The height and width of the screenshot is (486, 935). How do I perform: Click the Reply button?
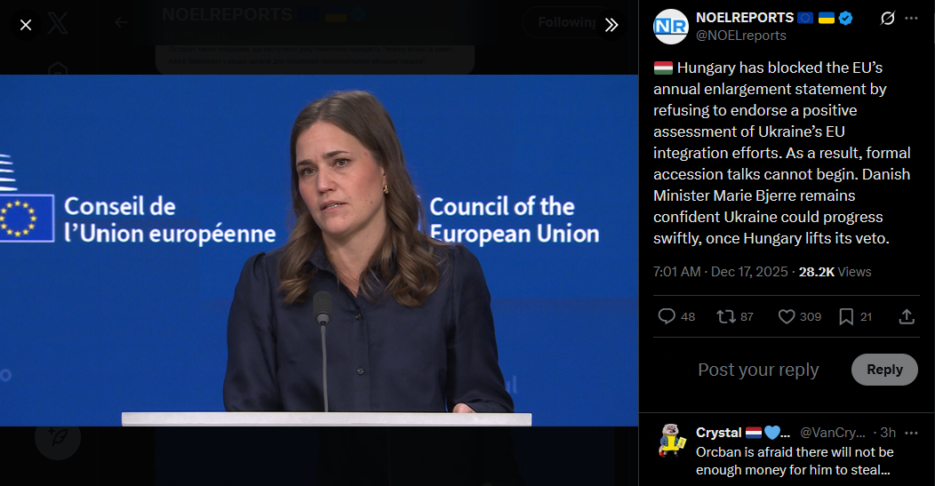pyautogui.click(x=884, y=370)
